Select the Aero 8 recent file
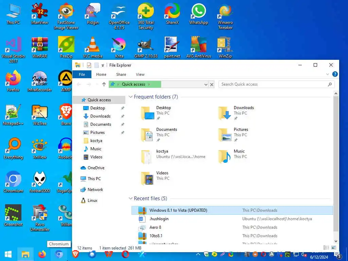348x261 pixels. click(x=232, y=227)
